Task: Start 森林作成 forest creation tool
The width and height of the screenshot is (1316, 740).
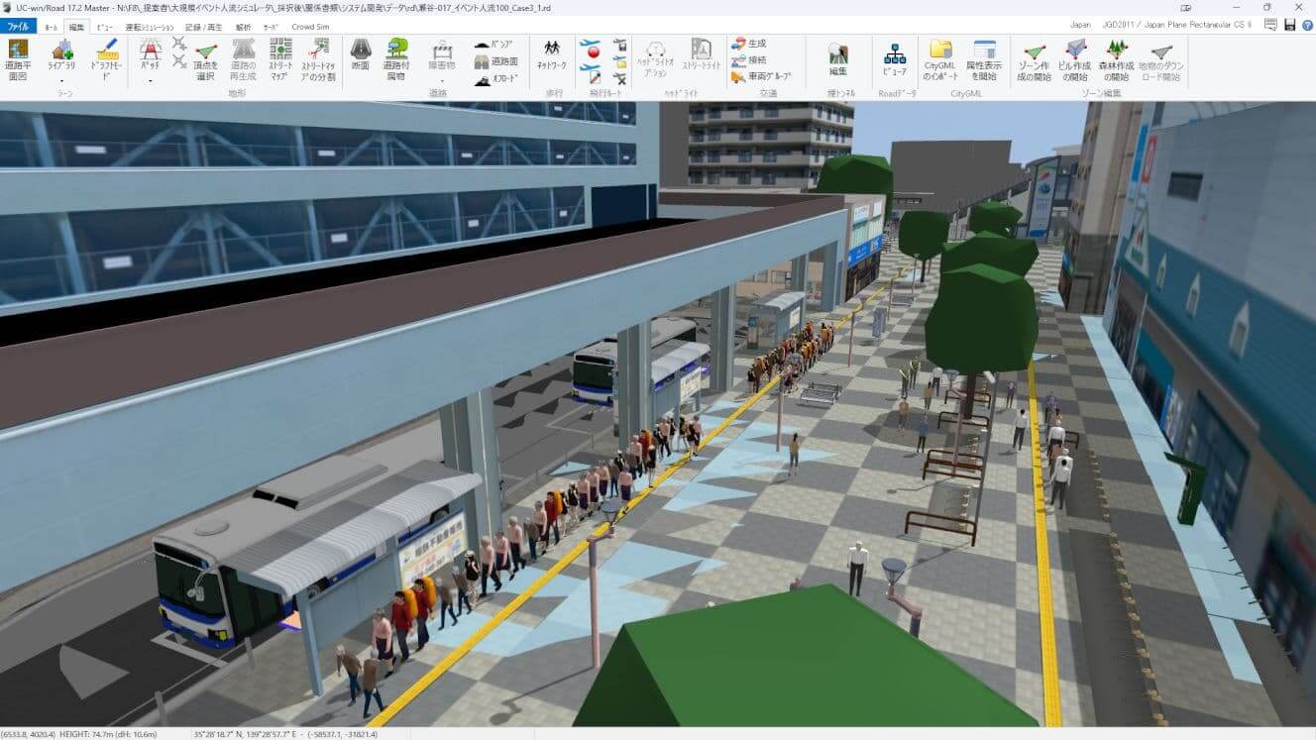Action: (1117, 57)
